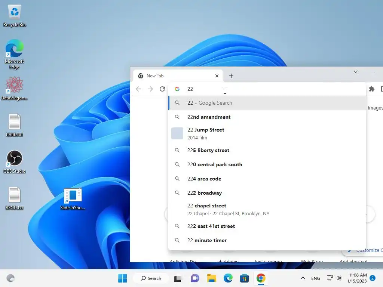Open the volume speaker tray icon
This screenshot has height=287, width=383.
(x=338, y=278)
